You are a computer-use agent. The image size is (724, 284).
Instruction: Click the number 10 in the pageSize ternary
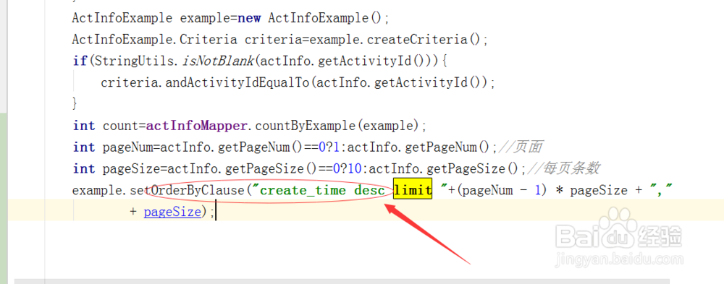pyautogui.click(x=354, y=168)
